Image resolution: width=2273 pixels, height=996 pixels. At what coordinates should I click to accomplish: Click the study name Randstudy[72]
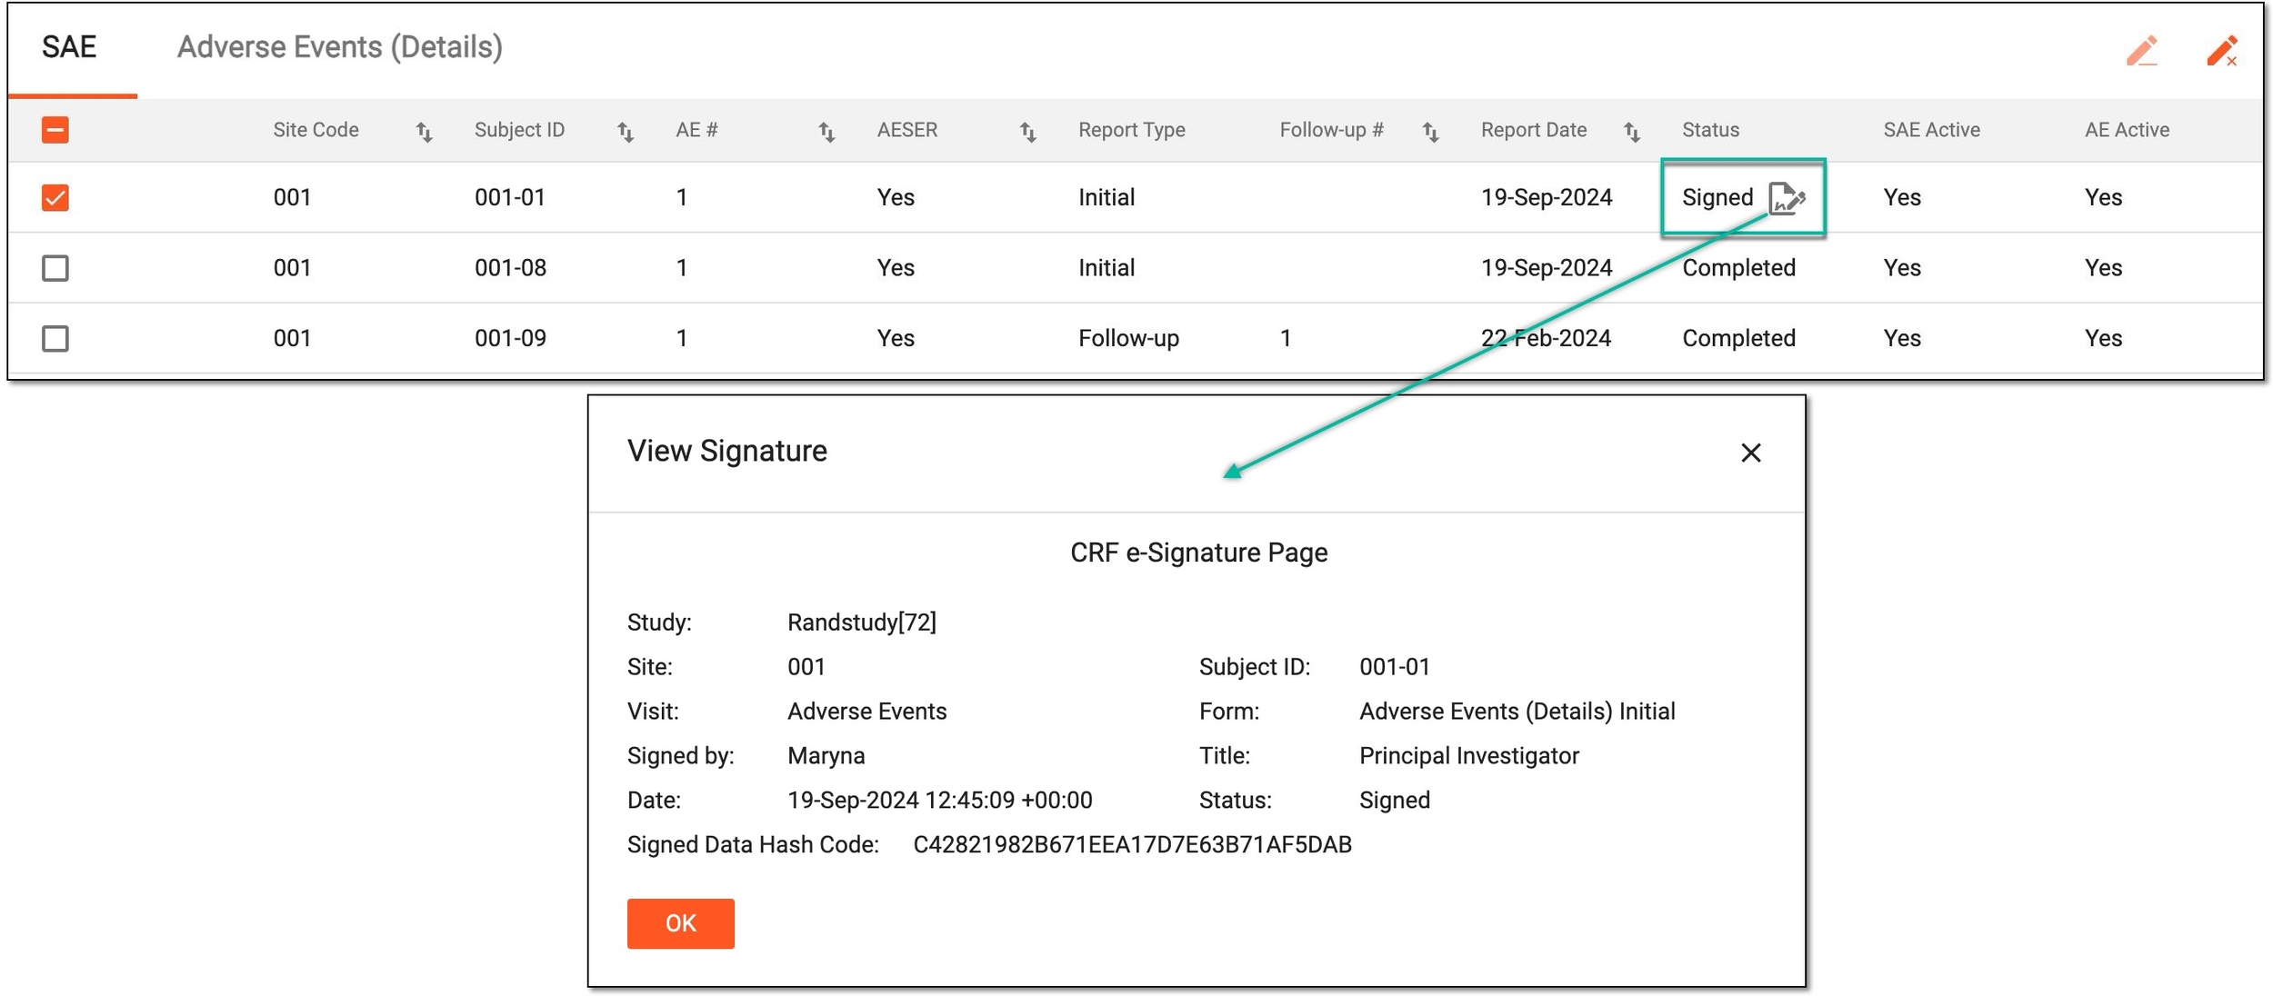[861, 622]
